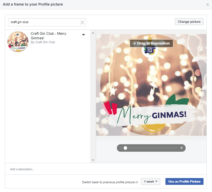The image size is (212, 192).
Task: Click the frame list scroll up arrow
Action: [x=93, y=33]
